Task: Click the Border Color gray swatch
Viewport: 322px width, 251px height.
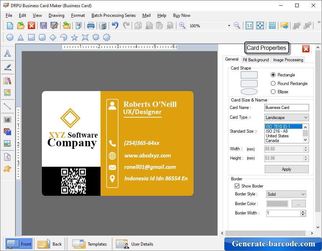Action: [277, 204]
